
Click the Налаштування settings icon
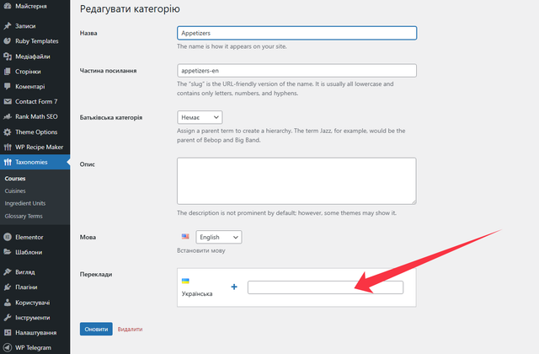click(8, 333)
